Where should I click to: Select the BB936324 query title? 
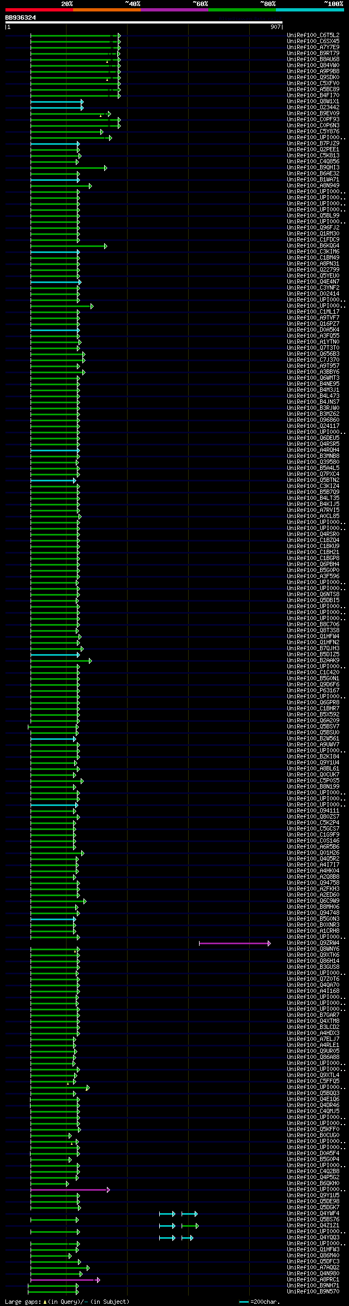[x=21, y=17]
